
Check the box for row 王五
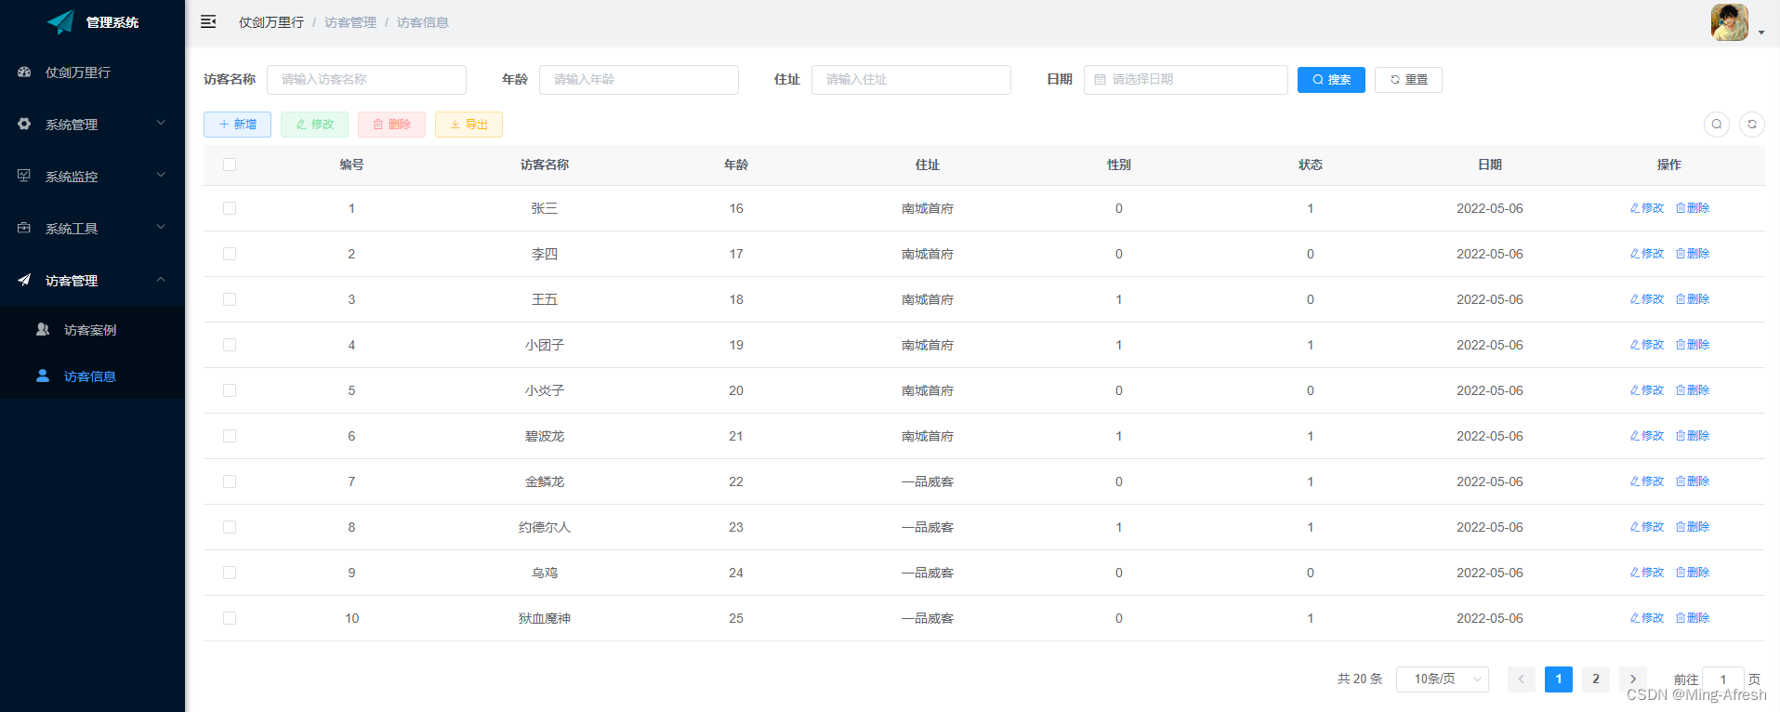(x=230, y=299)
